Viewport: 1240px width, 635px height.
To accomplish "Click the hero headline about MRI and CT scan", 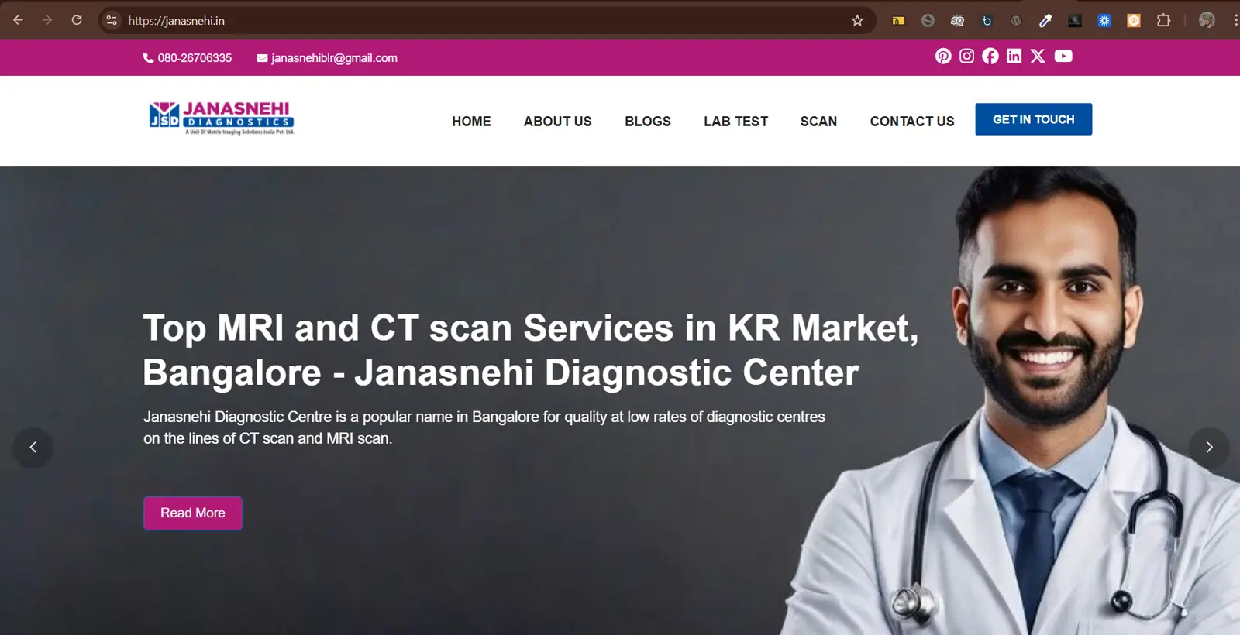I will (x=531, y=350).
